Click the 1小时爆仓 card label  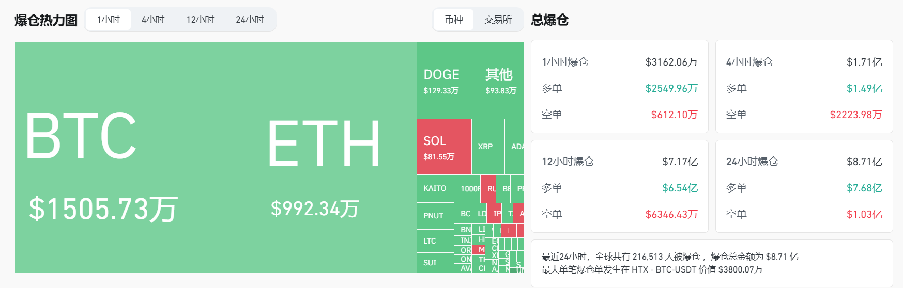[565, 62]
